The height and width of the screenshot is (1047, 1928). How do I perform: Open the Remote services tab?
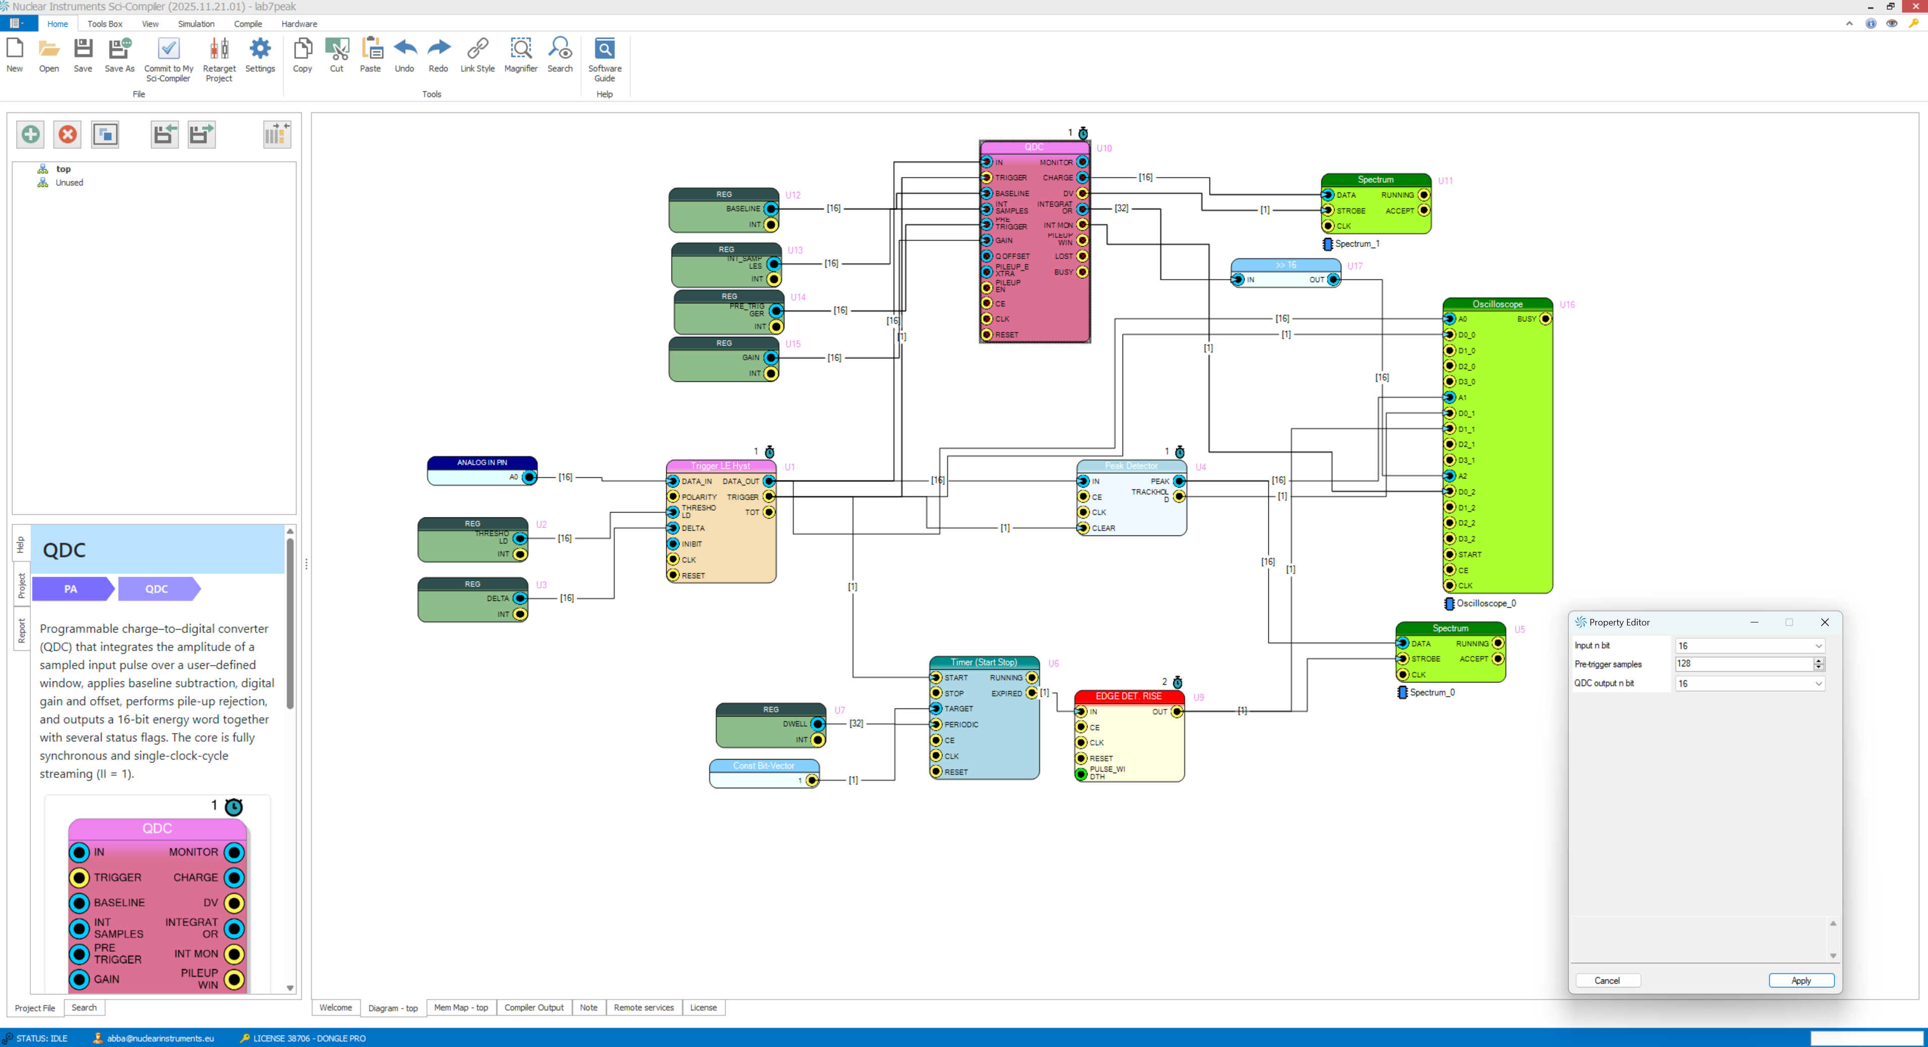click(644, 1007)
